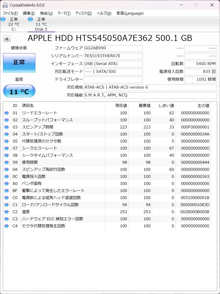
Task: Select the C: drive tab at 22 °C
Action: coord(14,24)
